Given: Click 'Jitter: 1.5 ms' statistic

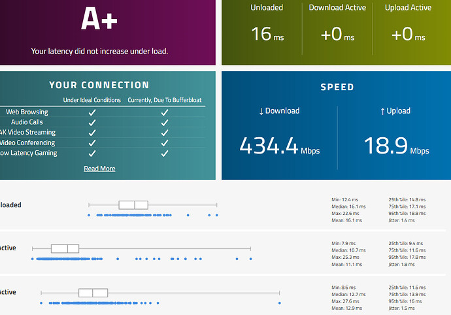Looking at the screenshot, I should 401,308.
